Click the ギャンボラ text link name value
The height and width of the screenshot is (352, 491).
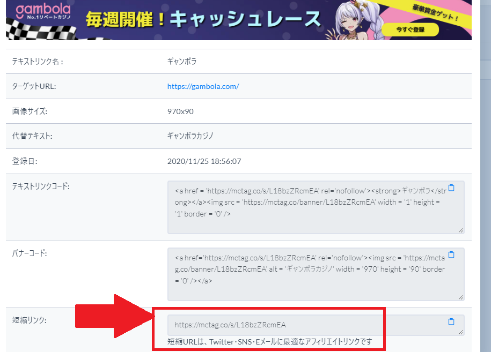(x=182, y=62)
